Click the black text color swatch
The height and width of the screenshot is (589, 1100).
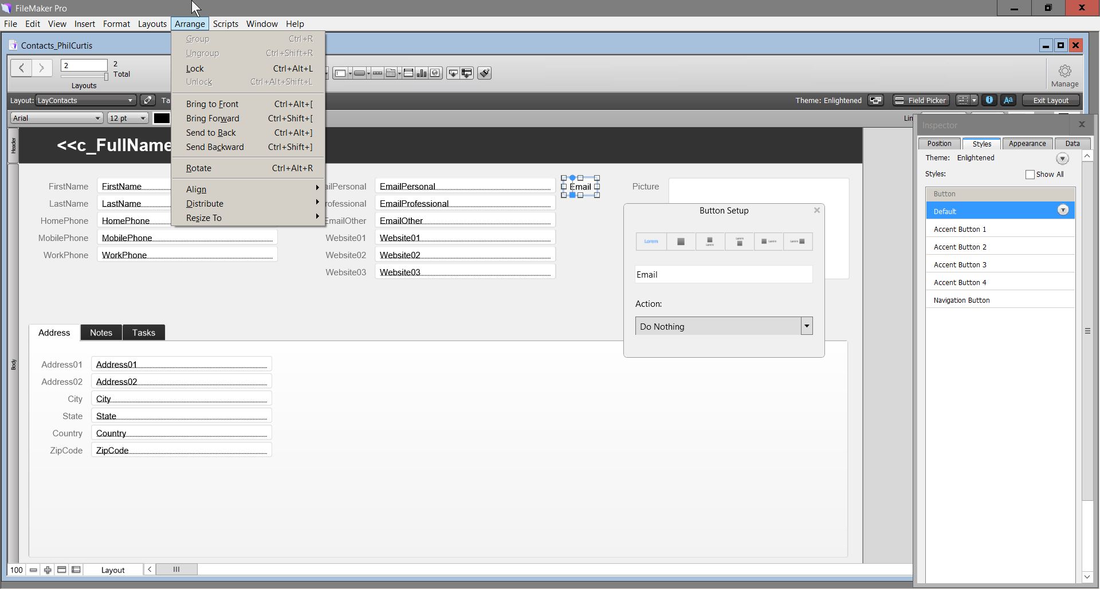pyautogui.click(x=162, y=118)
